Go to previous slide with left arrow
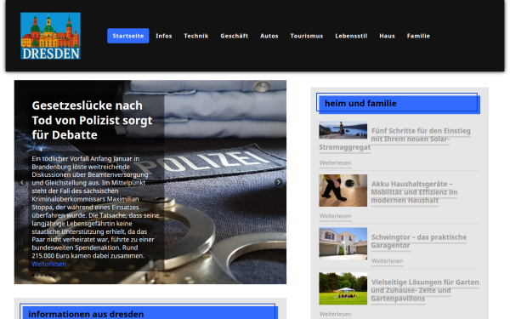510x319 pixels. [22, 182]
